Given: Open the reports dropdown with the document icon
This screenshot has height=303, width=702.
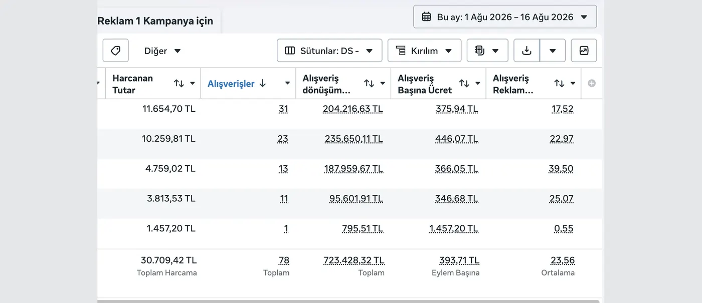Looking at the screenshot, I should [x=487, y=51].
